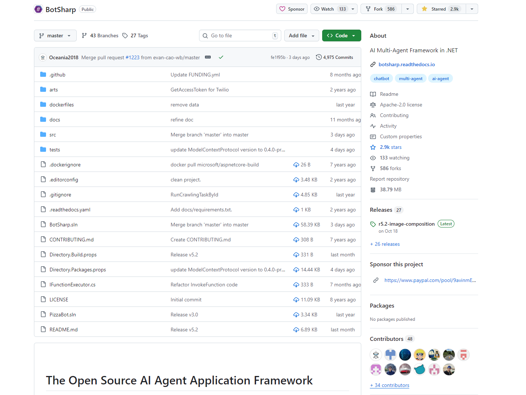This screenshot has height=395, width=526.
Task: Expand the green Code dropdown
Action: (341, 35)
